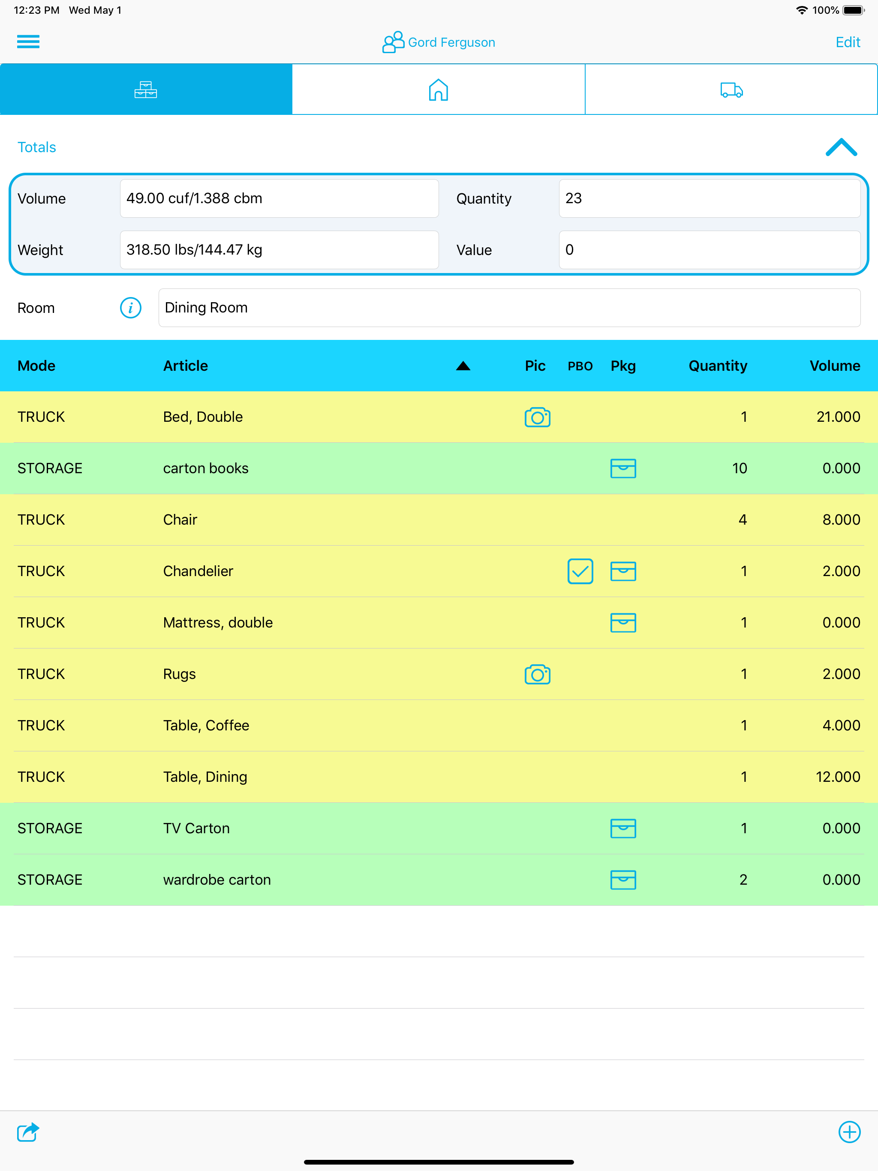
Task: Check the battery status icon
Action: 854,10
